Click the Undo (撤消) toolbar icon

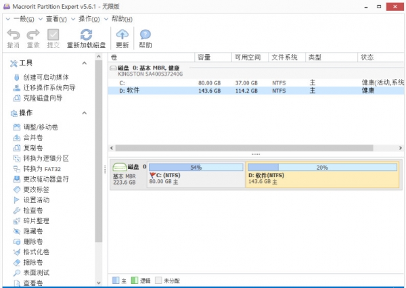pos(14,34)
